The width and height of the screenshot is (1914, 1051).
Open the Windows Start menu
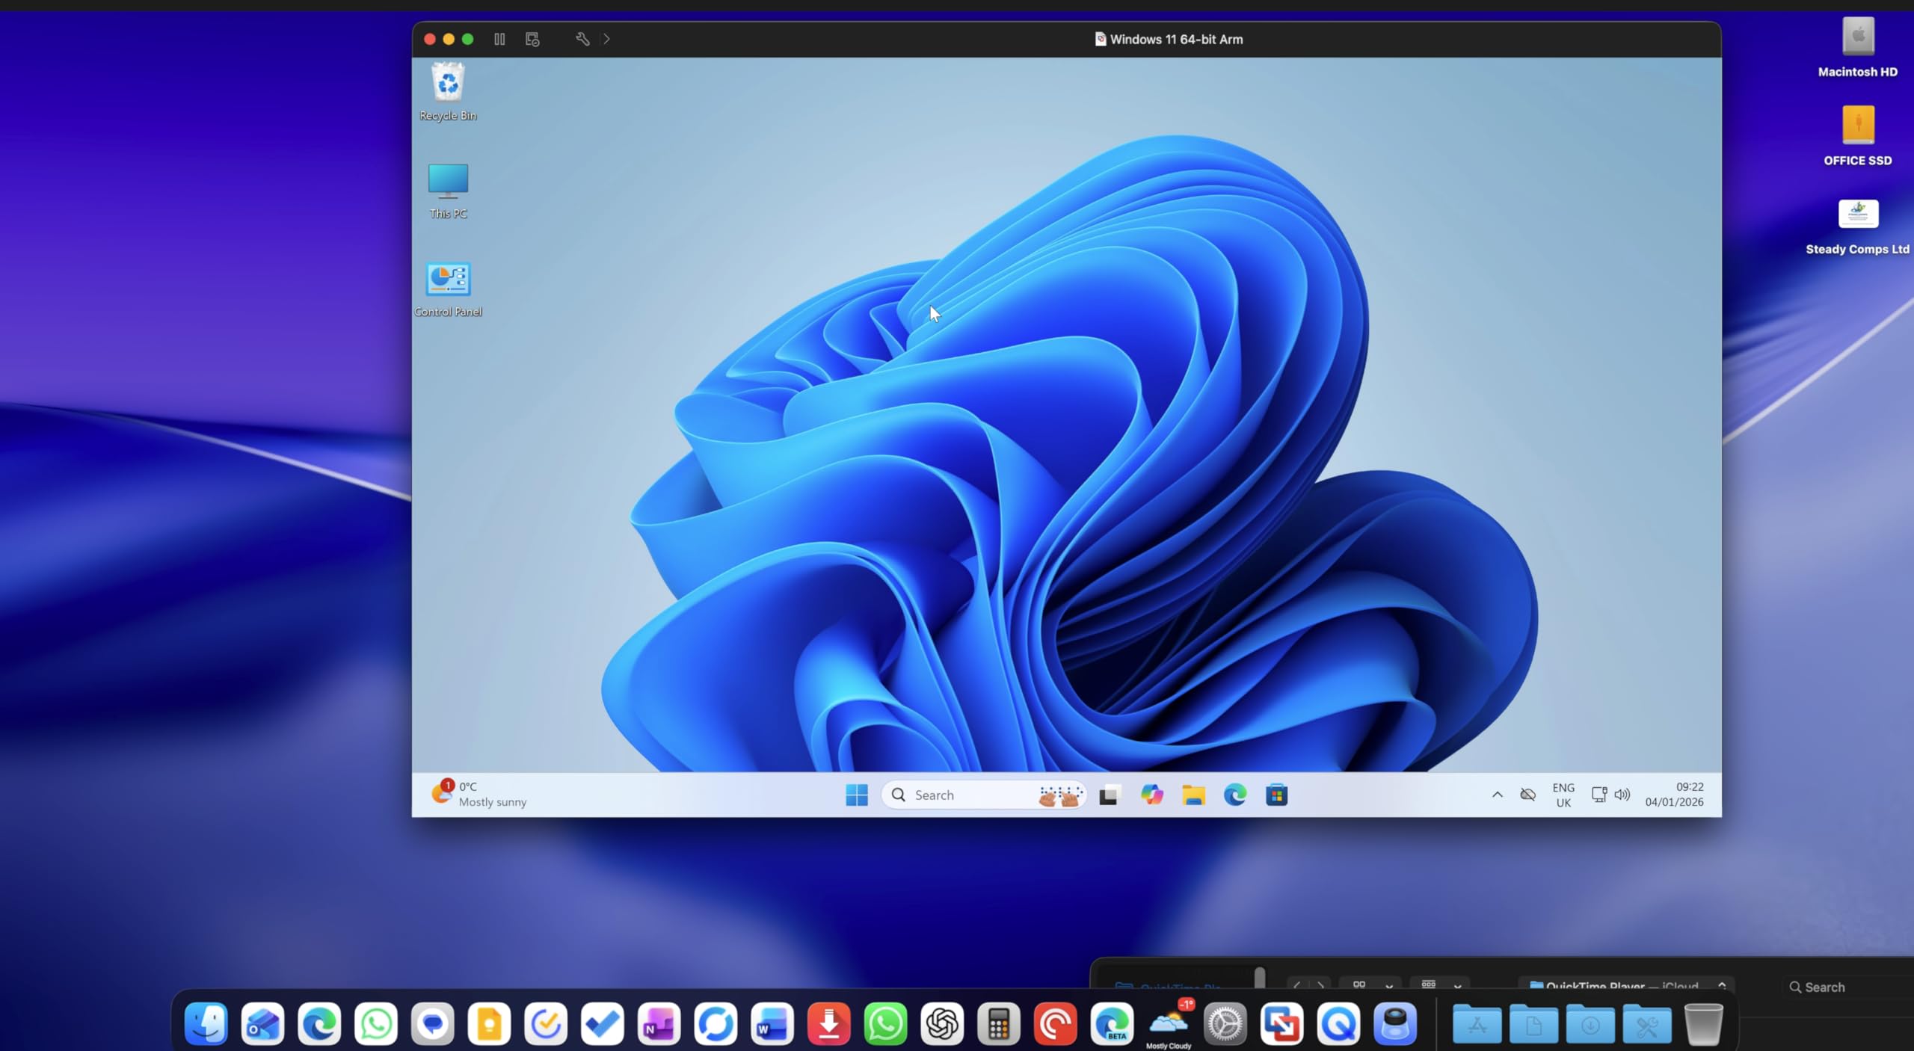pos(857,795)
